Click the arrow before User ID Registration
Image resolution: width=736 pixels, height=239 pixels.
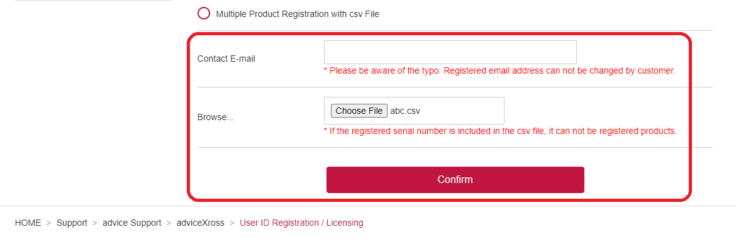coord(232,223)
